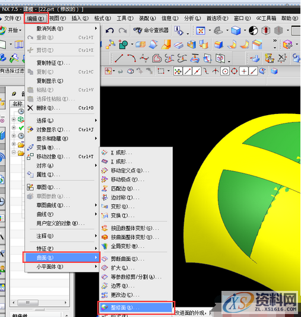
Task: Click the 开始 start button
Action: click(11, 30)
